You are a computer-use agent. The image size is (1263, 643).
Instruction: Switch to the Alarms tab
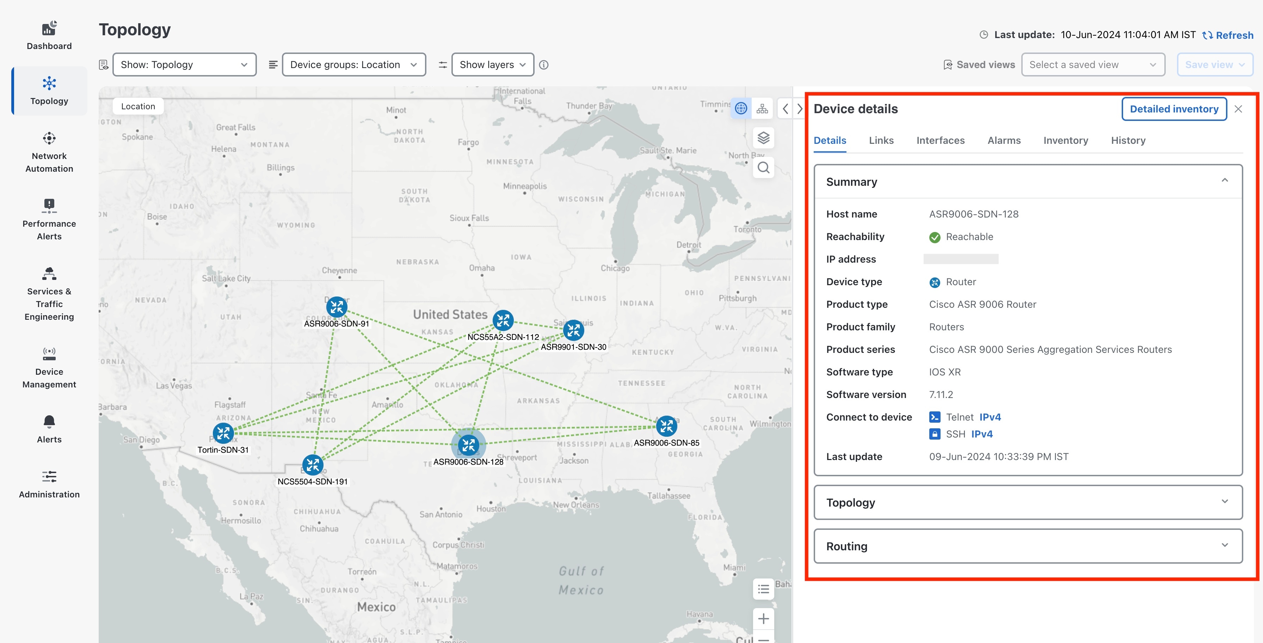click(x=1004, y=141)
